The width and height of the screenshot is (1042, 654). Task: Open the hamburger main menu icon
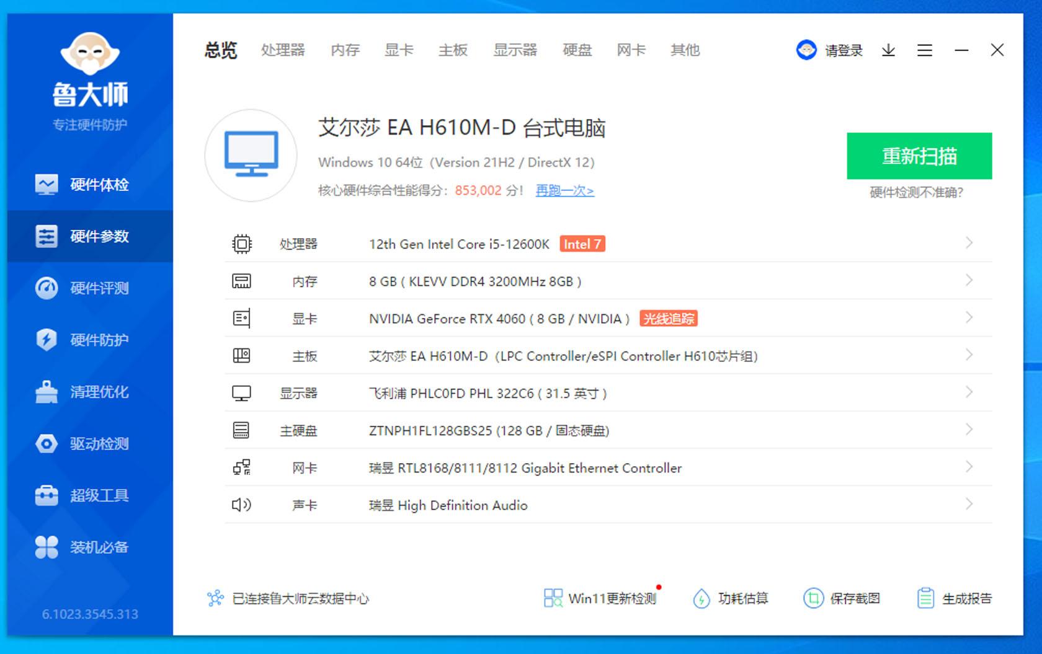[925, 50]
